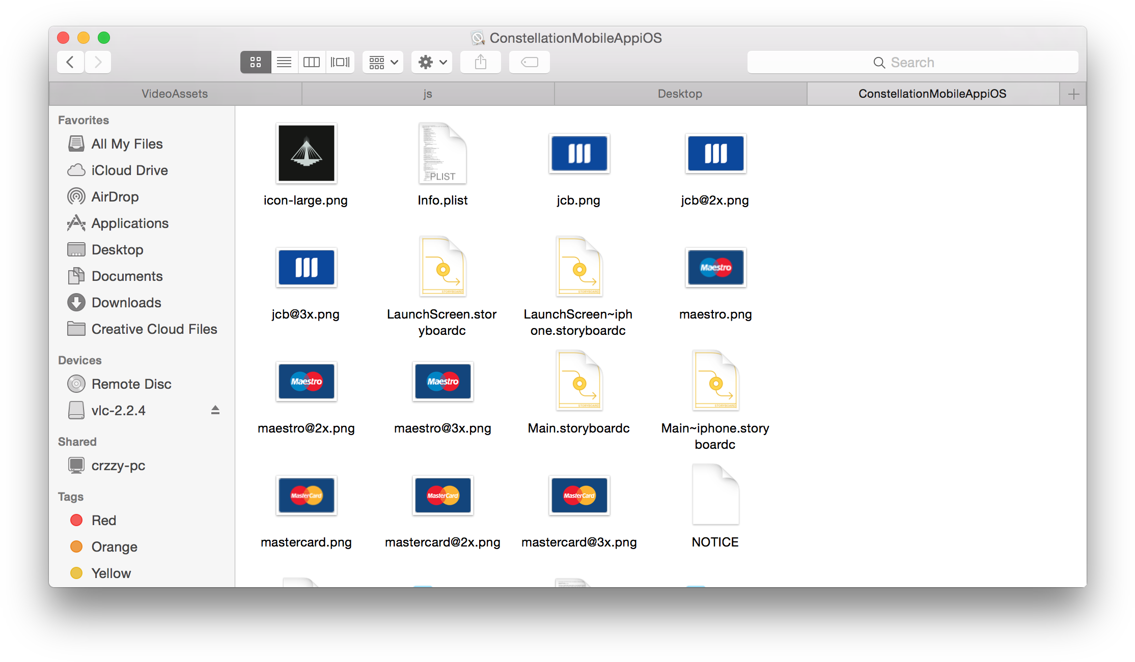Go back with the left arrow button

tap(70, 62)
